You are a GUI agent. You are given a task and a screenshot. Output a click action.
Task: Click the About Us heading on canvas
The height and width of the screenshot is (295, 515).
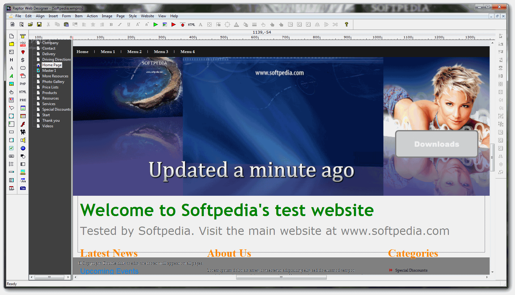coord(229,253)
